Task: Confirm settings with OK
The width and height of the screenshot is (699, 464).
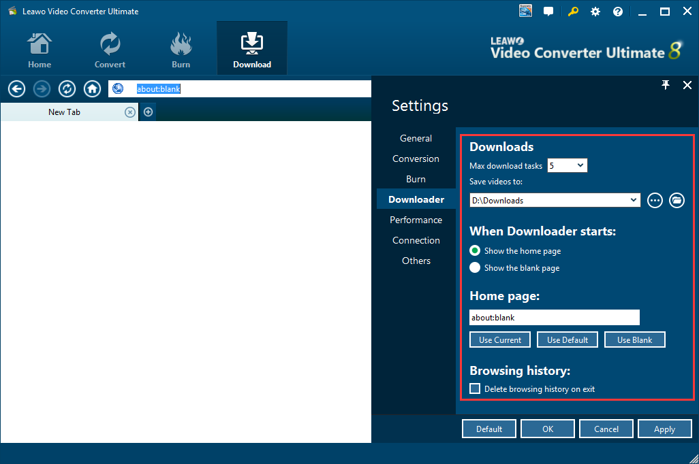Action: (x=548, y=429)
